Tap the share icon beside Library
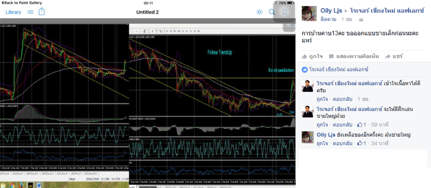 pos(41,12)
